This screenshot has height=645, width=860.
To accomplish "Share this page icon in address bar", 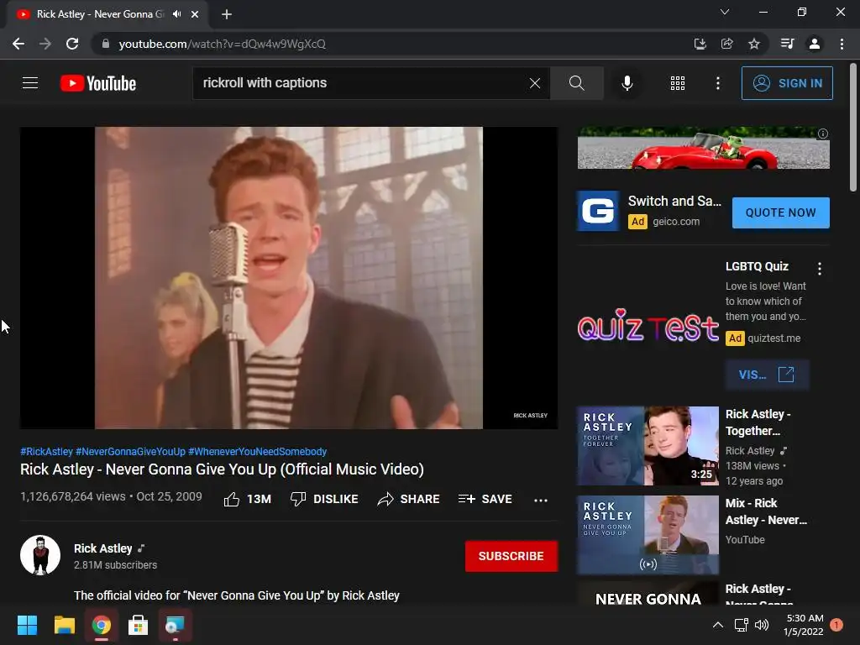I will (x=726, y=44).
